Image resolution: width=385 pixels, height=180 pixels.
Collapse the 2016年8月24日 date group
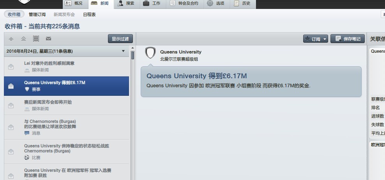[123, 51]
